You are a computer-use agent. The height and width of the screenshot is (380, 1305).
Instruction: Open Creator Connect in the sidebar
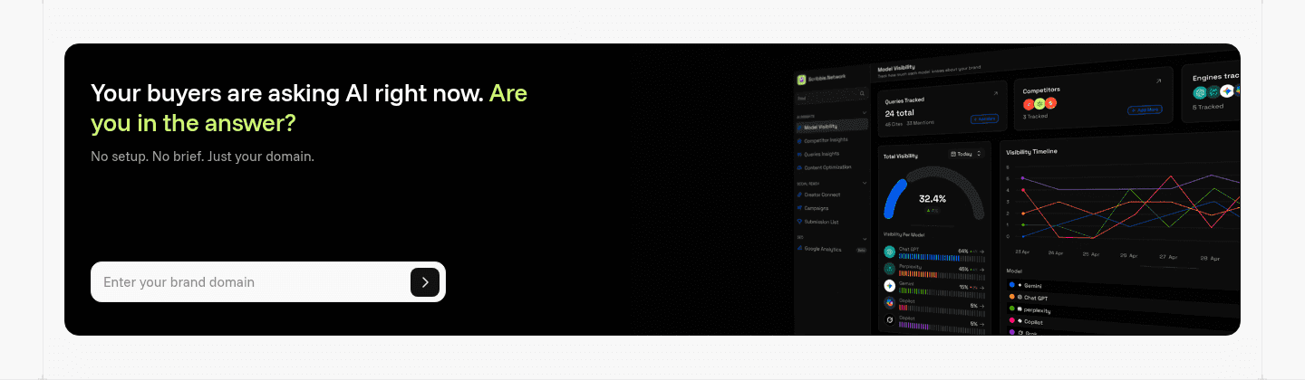coord(822,195)
